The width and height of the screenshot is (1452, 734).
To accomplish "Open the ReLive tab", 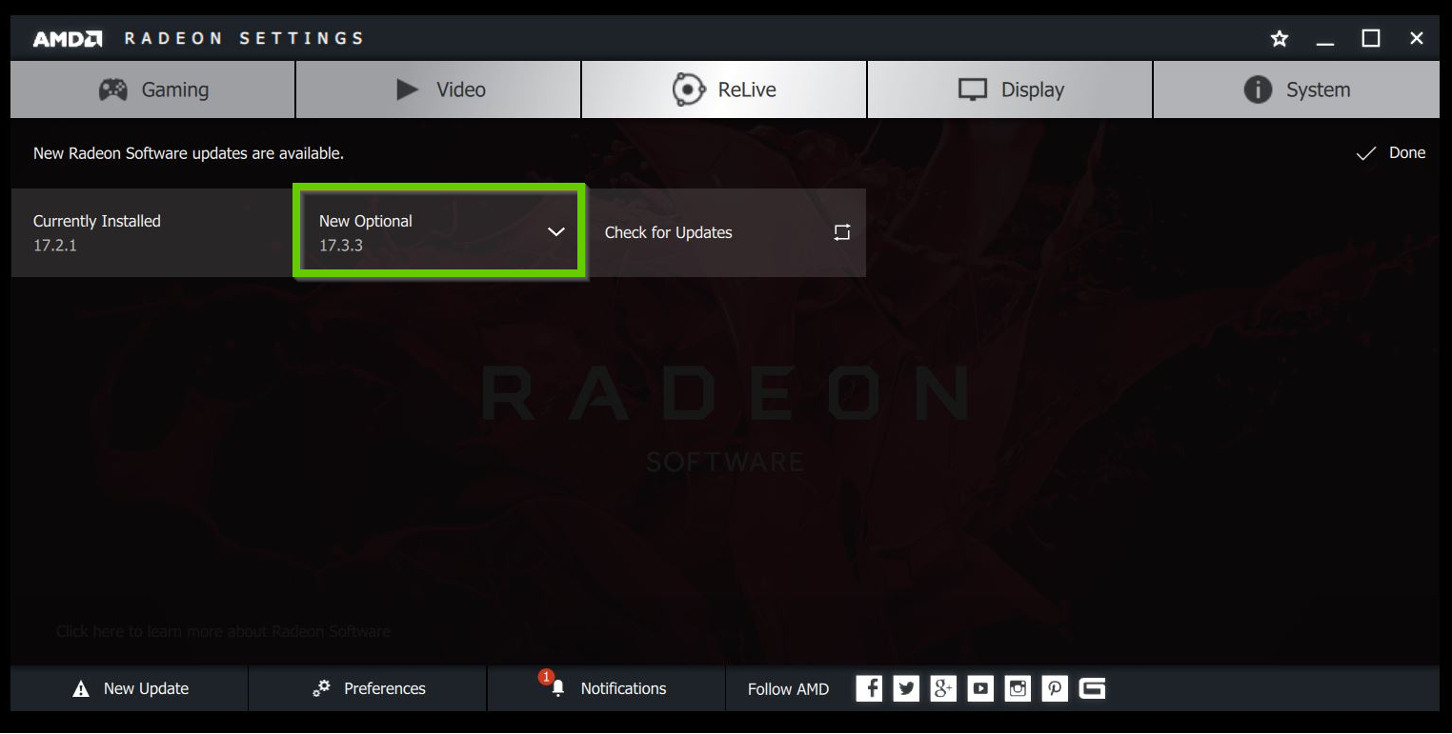I will click(x=724, y=89).
